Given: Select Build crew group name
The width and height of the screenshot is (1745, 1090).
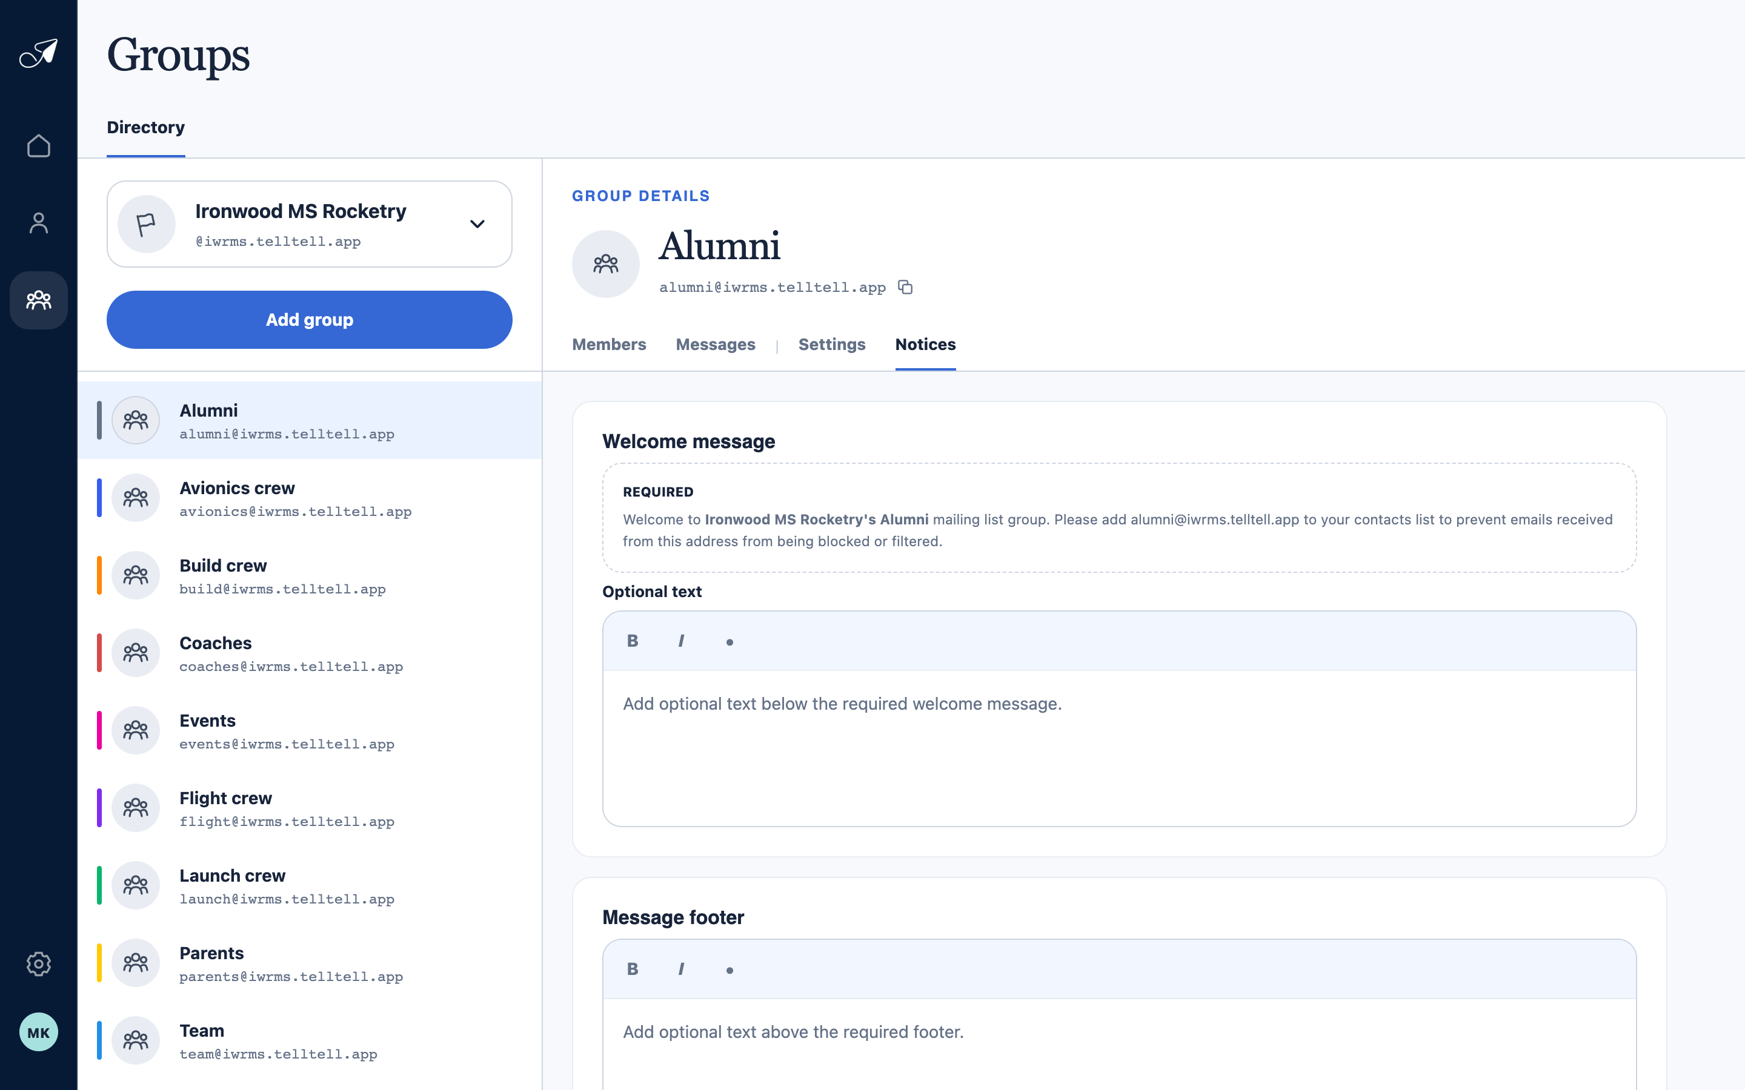Looking at the screenshot, I should pyautogui.click(x=223, y=566).
